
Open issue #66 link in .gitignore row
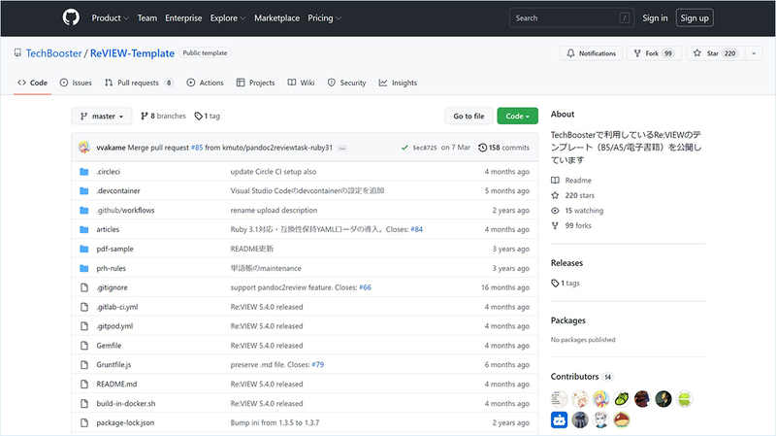click(x=366, y=287)
